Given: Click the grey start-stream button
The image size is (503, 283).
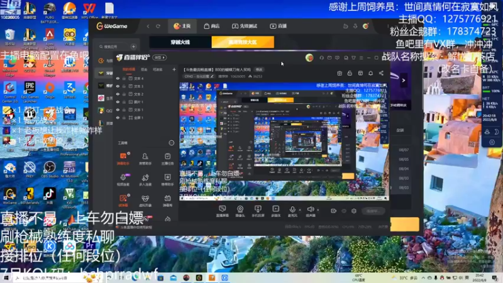Looking at the screenshot, I should 373,211.
